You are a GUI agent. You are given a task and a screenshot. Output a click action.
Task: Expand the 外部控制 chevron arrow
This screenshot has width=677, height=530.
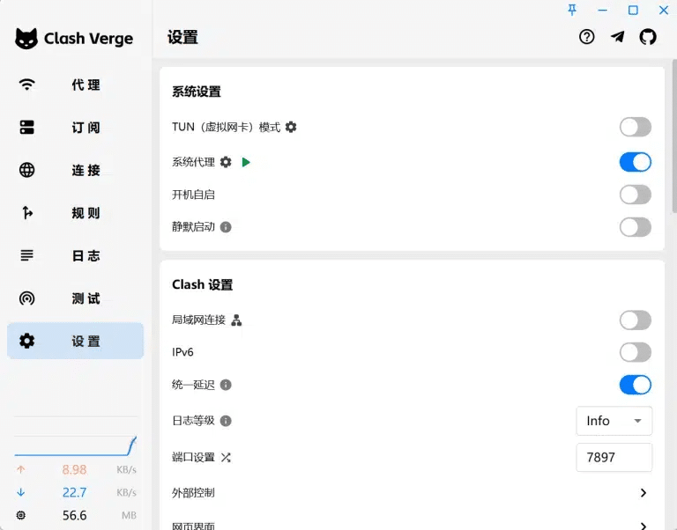coord(644,493)
